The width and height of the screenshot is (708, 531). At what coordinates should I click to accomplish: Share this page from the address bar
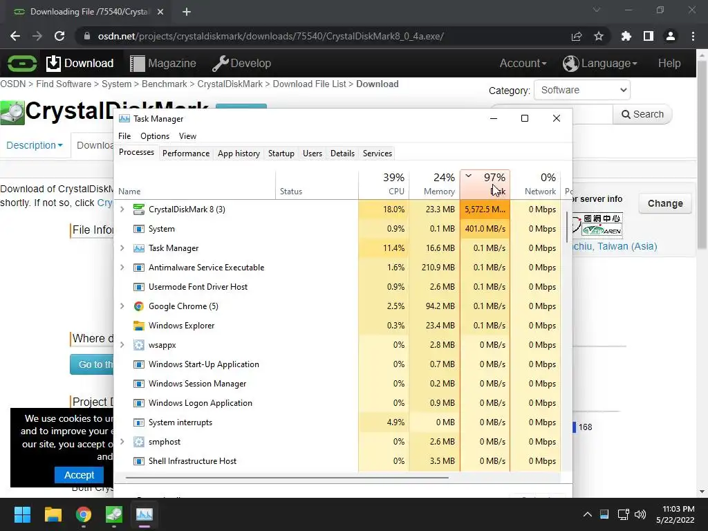click(577, 36)
